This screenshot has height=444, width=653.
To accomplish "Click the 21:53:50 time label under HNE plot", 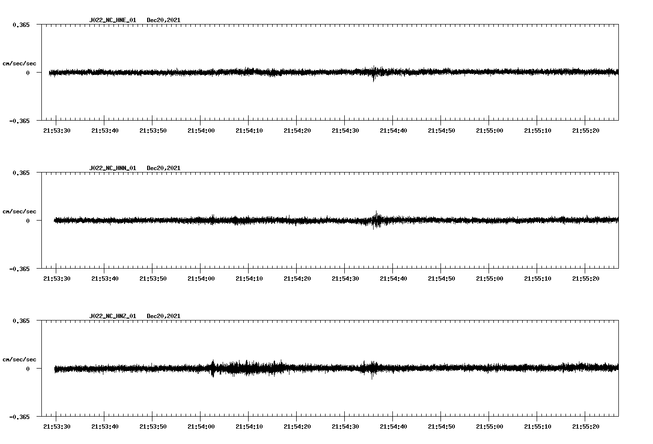I will pyautogui.click(x=153, y=130).
